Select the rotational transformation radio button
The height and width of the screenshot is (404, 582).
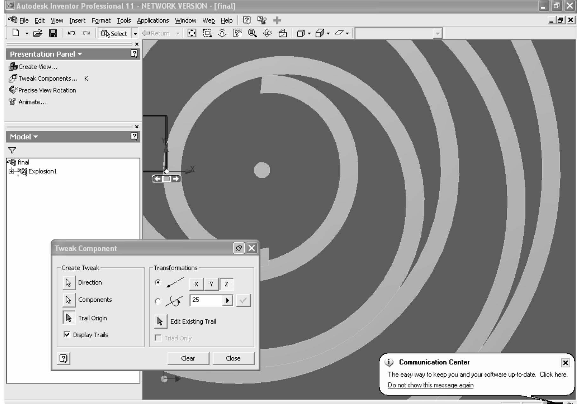click(x=158, y=301)
